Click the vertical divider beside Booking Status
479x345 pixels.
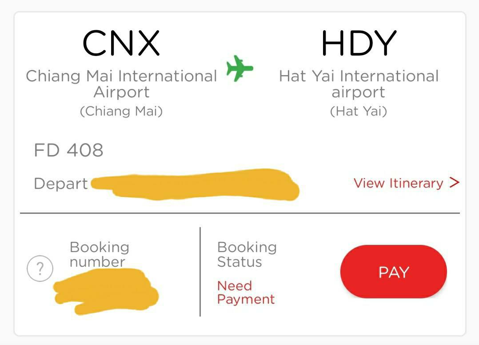[200, 272]
